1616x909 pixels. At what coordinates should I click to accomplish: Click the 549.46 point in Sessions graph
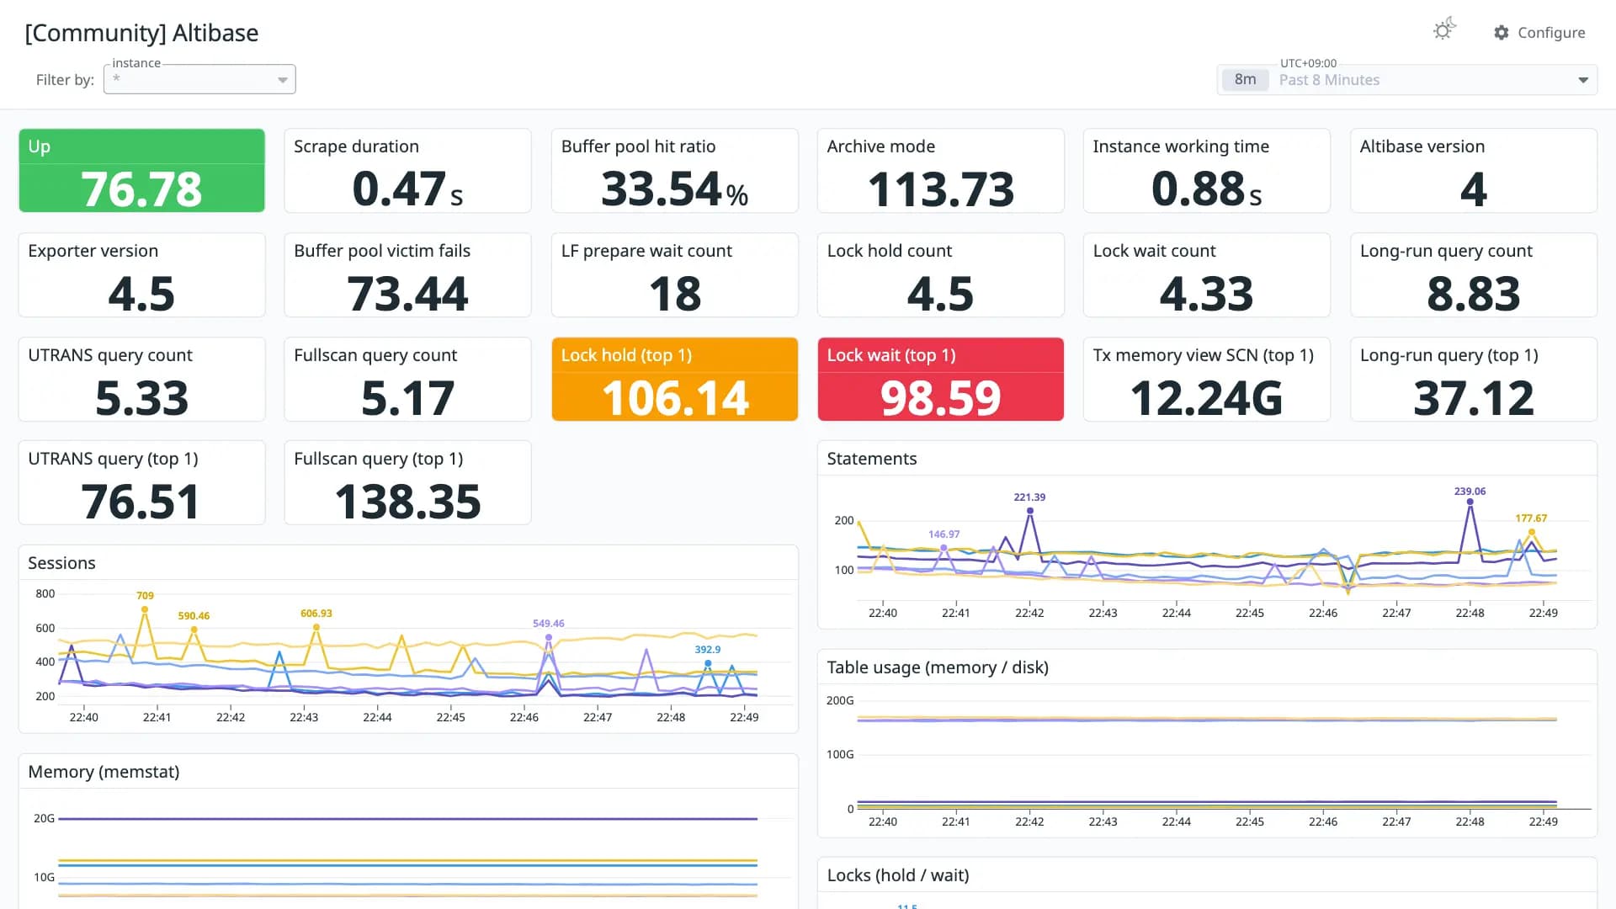(549, 637)
